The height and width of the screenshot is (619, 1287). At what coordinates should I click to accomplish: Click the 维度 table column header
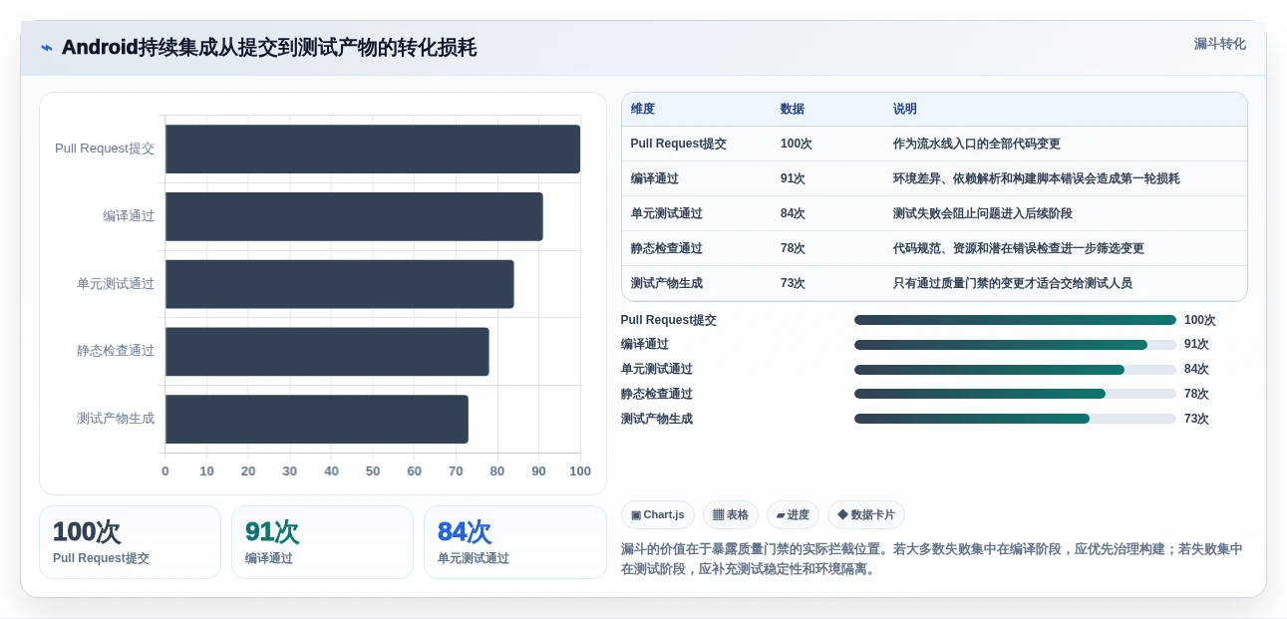pos(643,110)
